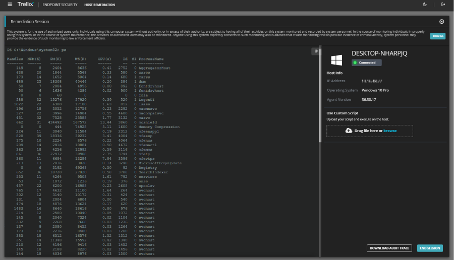The width and height of the screenshot is (454, 260).
Task: Click the Host Info heading
Action: (x=334, y=73)
